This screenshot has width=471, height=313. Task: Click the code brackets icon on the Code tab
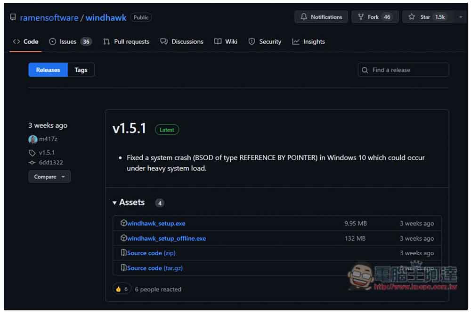[16, 41]
